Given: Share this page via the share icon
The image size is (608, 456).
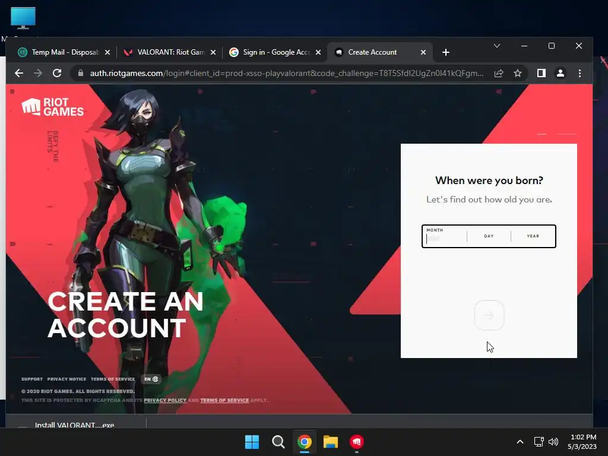Looking at the screenshot, I should click(x=499, y=73).
